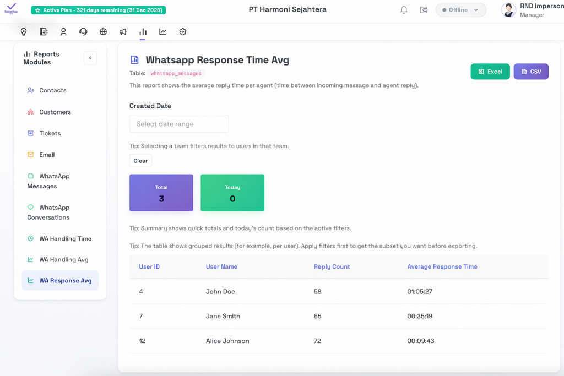This screenshot has width=564, height=376.
Task: Open the Offline status dropdown chevron
Action: tap(476, 9)
